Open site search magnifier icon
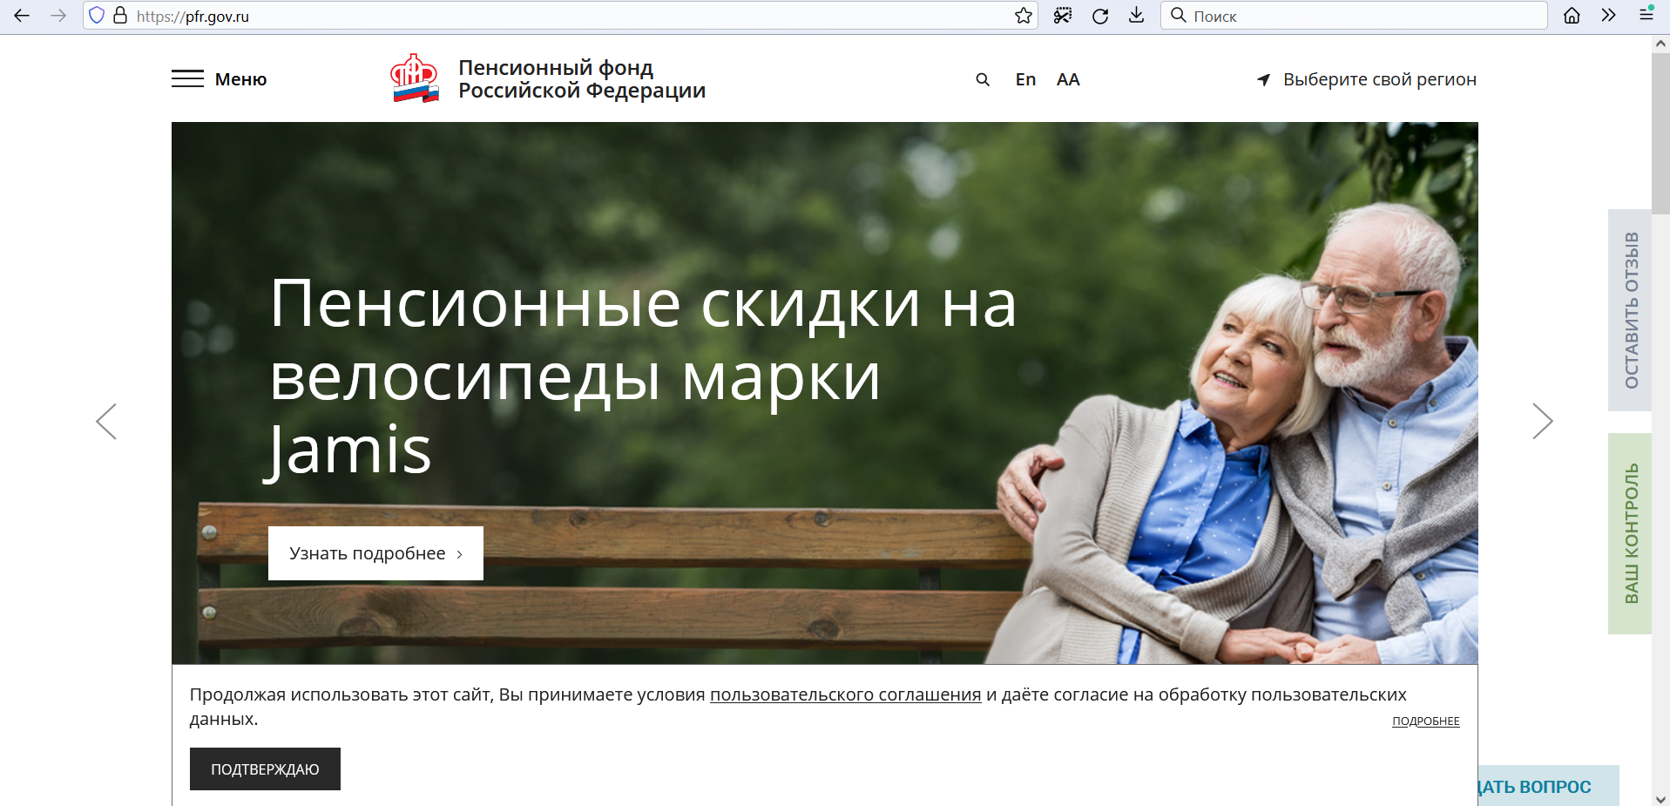The height and width of the screenshot is (806, 1670). [983, 80]
